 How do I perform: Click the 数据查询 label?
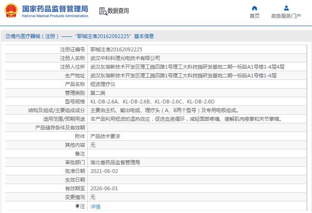pos(118,11)
